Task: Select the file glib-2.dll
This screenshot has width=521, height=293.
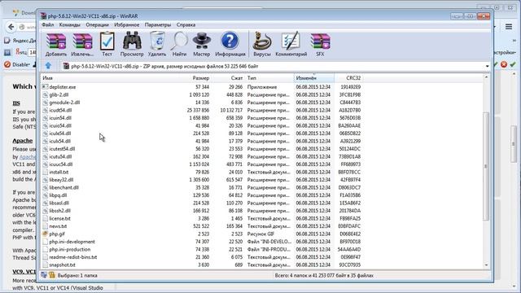Action: [59, 94]
